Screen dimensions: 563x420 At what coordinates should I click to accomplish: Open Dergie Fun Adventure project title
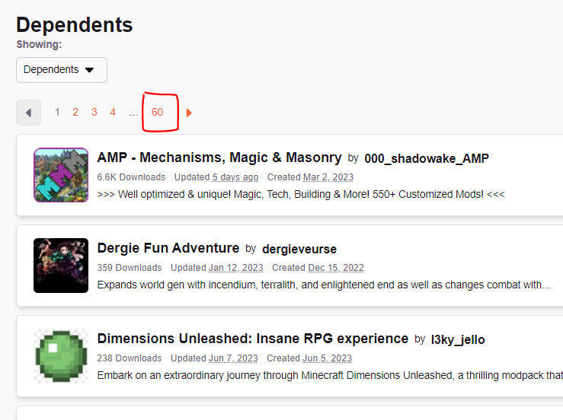coord(168,248)
